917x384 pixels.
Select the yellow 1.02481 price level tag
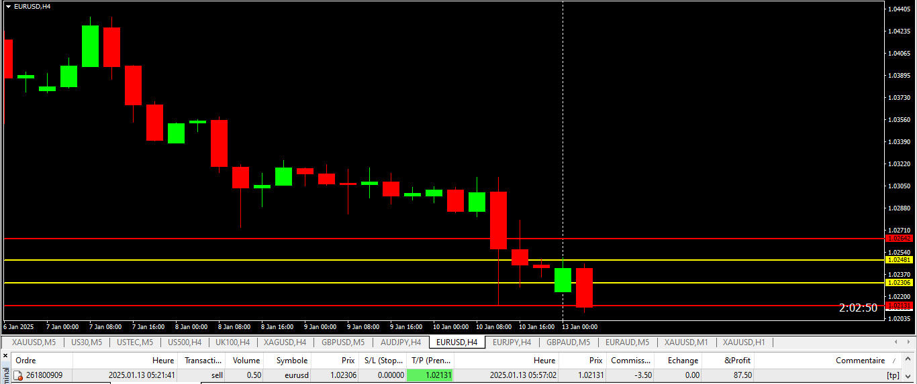[x=900, y=260]
